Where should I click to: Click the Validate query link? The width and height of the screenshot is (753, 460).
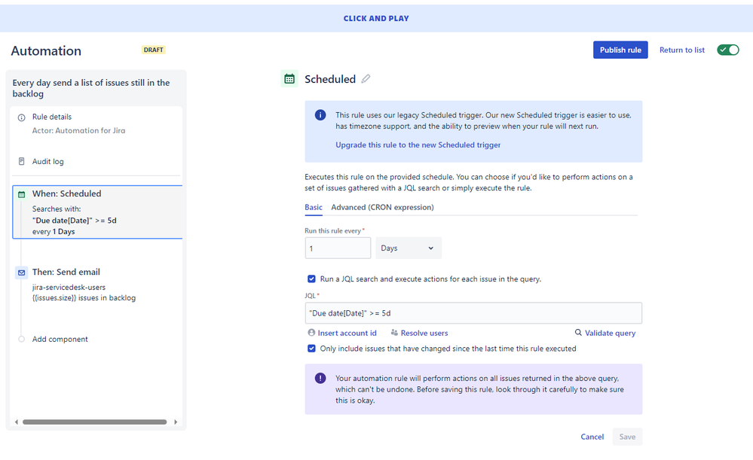[x=610, y=333]
